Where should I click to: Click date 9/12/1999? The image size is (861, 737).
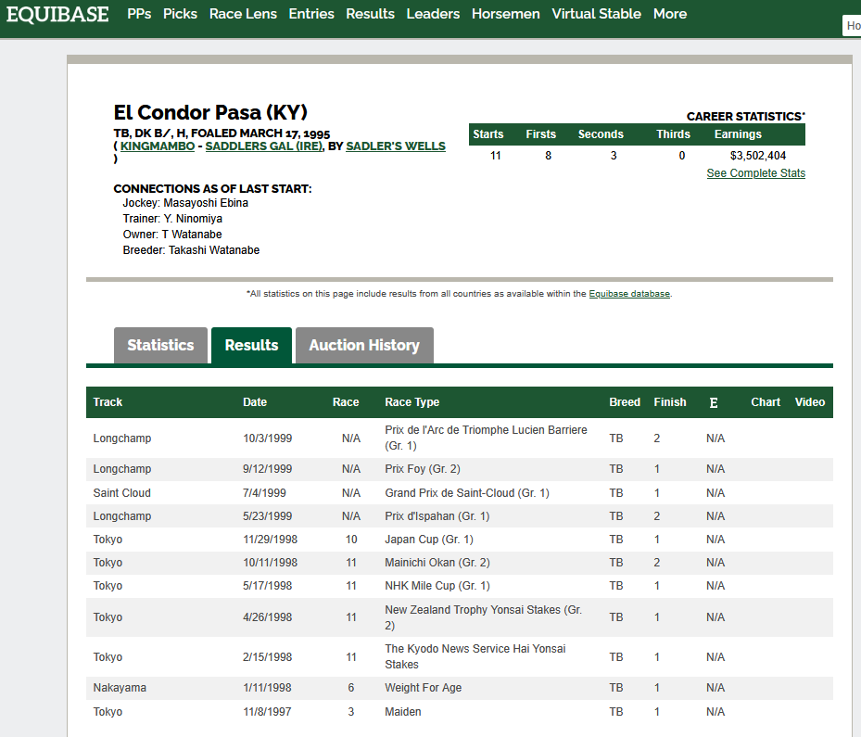pos(268,469)
